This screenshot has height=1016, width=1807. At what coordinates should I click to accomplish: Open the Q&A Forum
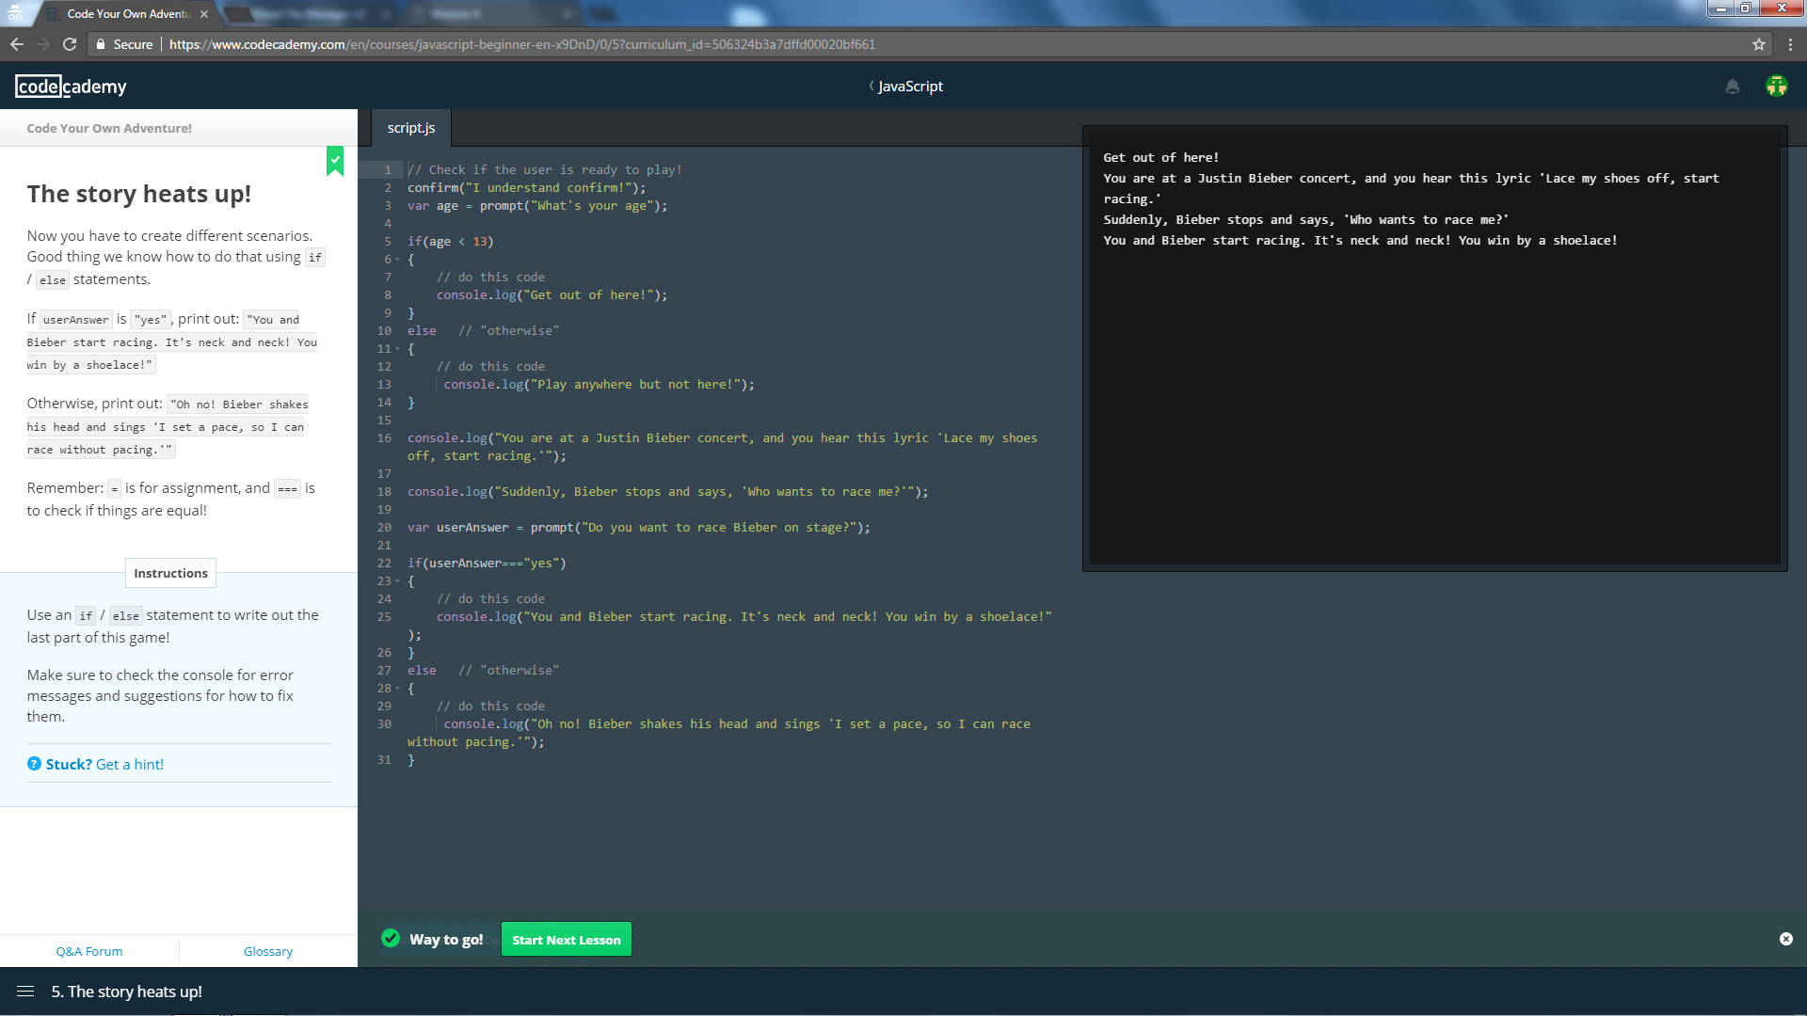89,951
